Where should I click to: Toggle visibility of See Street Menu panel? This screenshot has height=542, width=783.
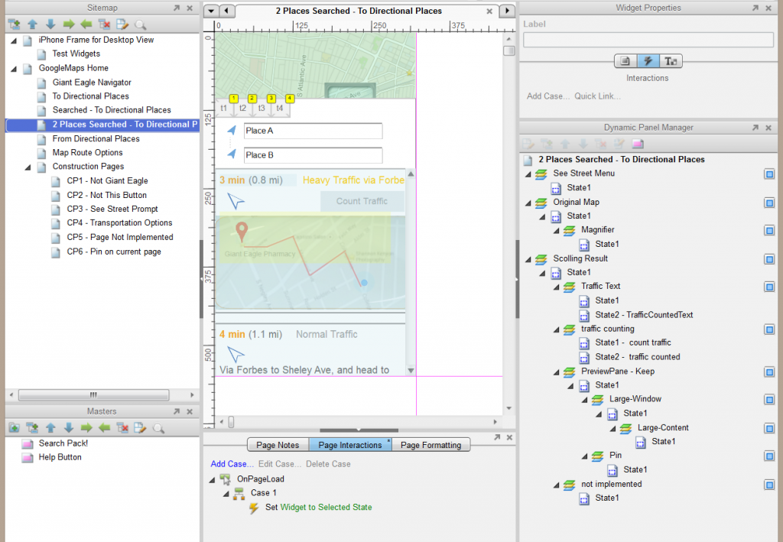click(x=769, y=174)
